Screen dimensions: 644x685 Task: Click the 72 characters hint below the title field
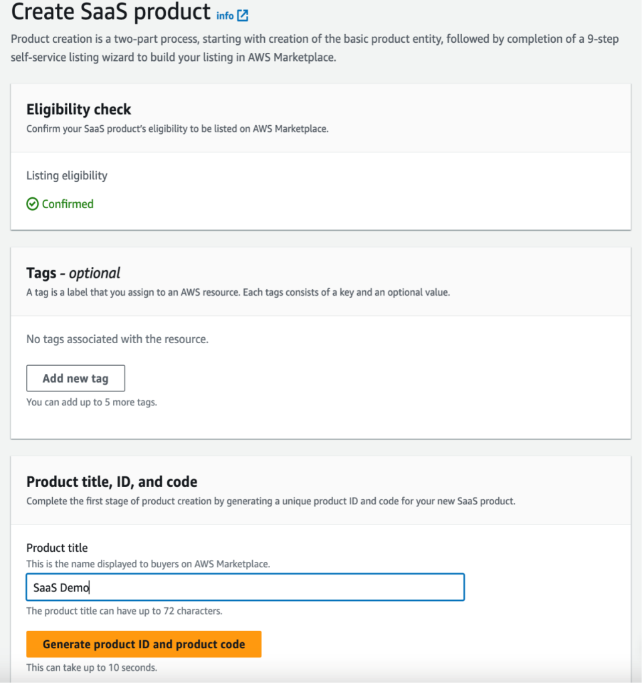click(x=124, y=611)
